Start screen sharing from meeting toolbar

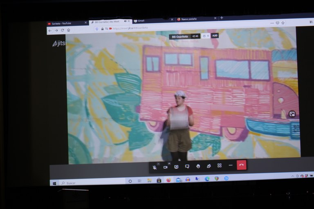176,167
